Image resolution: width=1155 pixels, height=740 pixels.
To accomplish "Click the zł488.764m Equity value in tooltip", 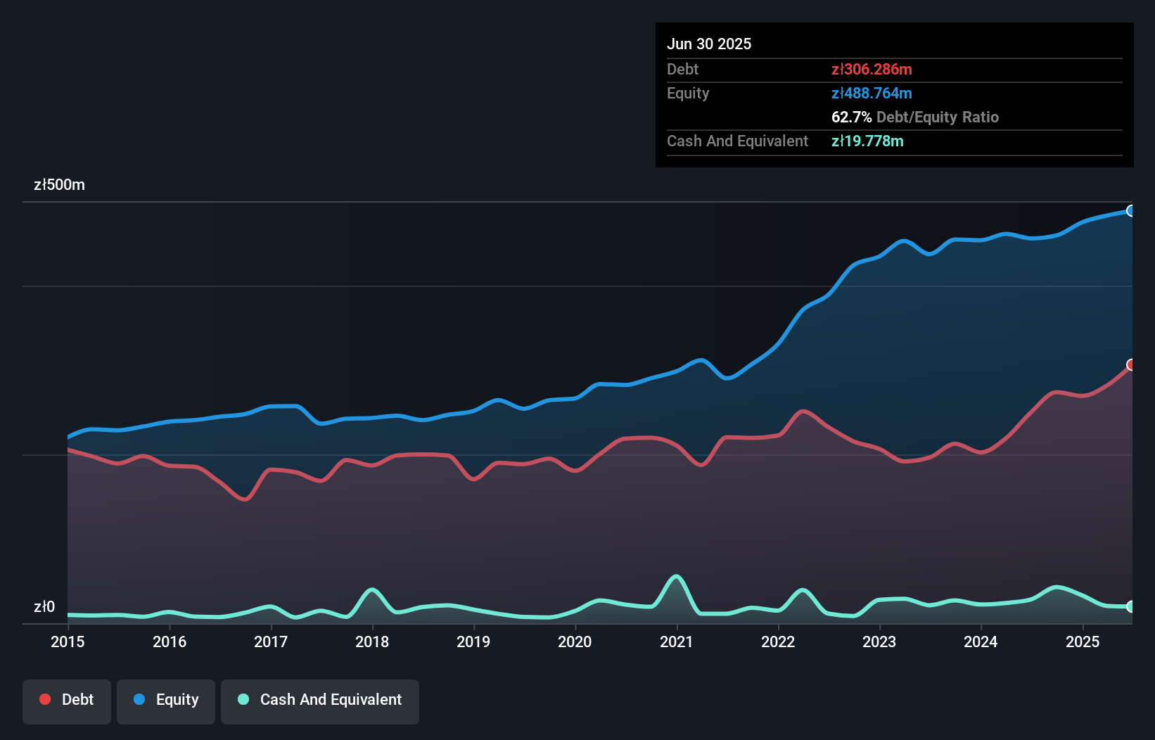I will (x=872, y=93).
